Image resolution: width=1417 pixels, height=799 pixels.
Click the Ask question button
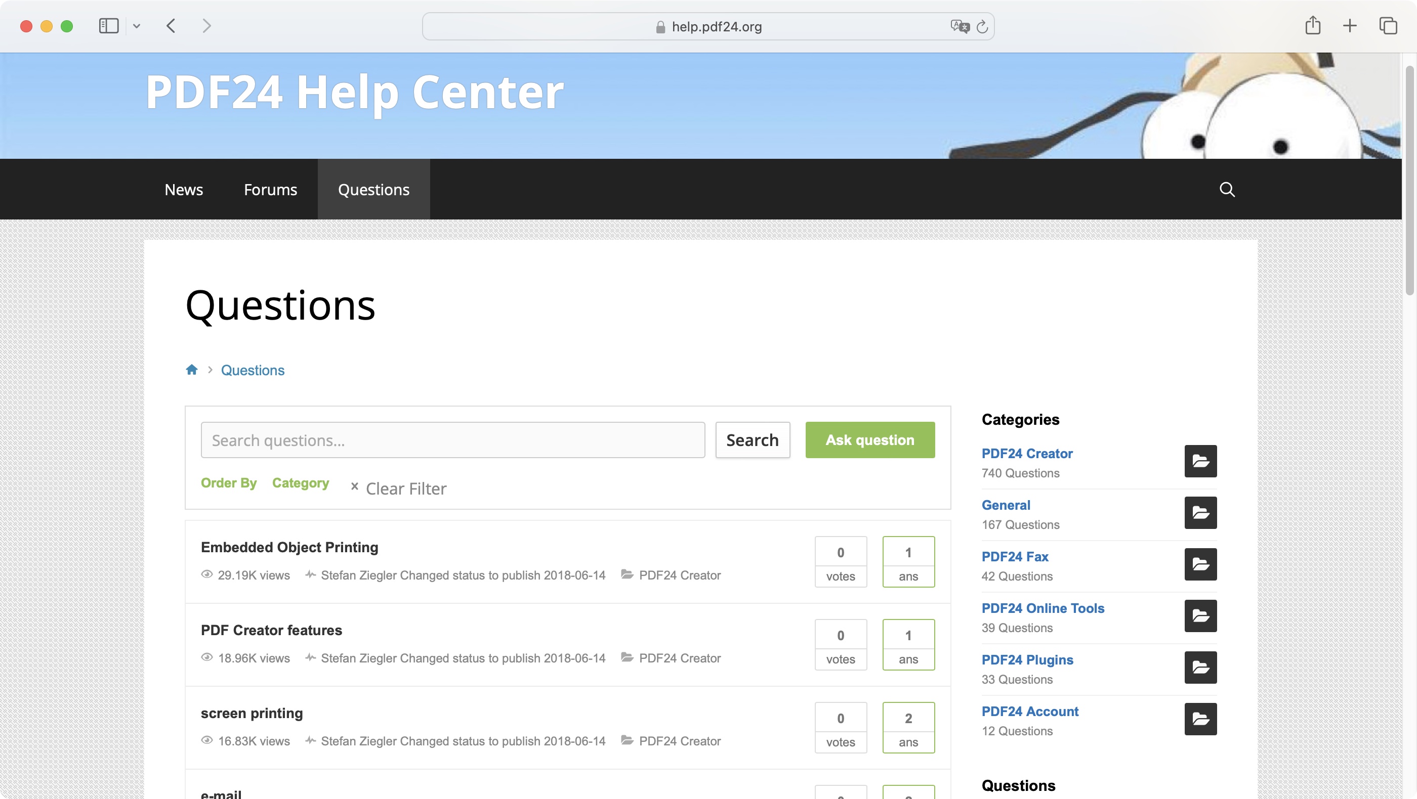[x=869, y=439]
